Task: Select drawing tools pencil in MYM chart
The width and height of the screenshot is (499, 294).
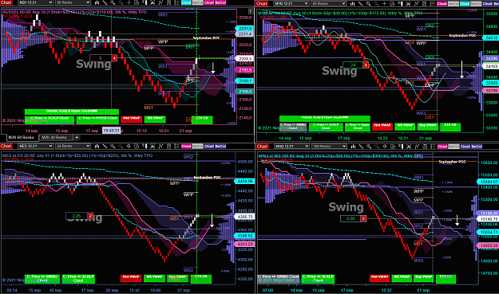Action: (x=361, y=3)
